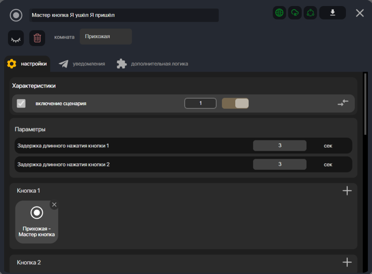Add a device to Кнопка 1 with plus
372x274 pixels.
[347, 191]
